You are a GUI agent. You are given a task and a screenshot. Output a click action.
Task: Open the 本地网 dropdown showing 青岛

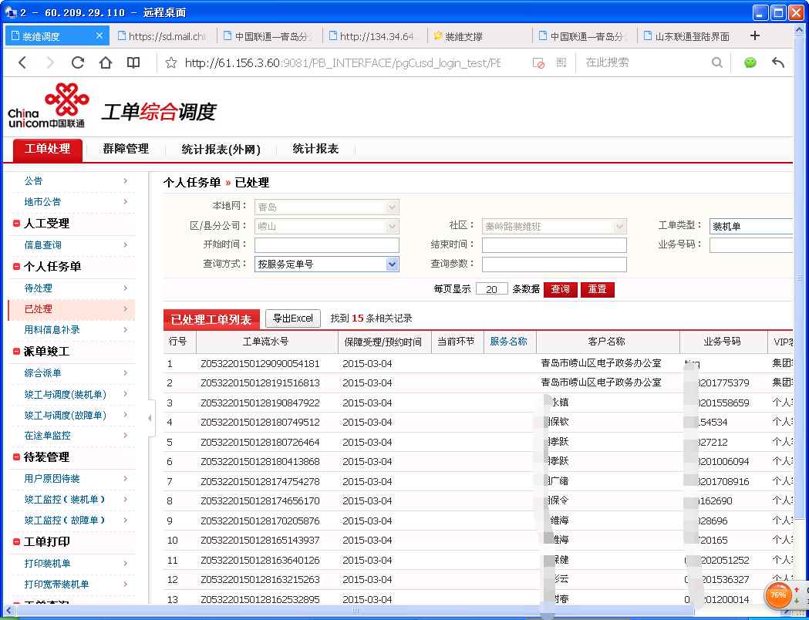tap(326, 207)
